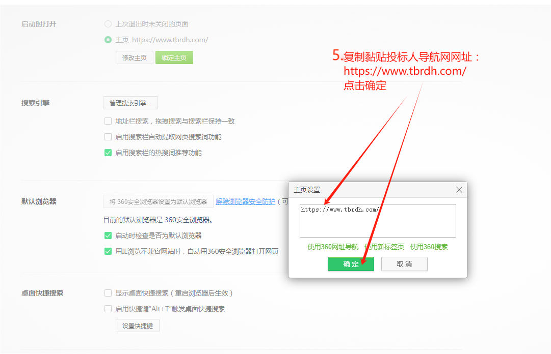Enable '地址栏搜索，拖拽搜索与搜索栏保持一致' checkbox
551x354 pixels.
coord(108,121)
